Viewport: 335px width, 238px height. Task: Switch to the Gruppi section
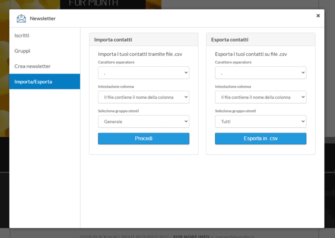click(22, 51)
